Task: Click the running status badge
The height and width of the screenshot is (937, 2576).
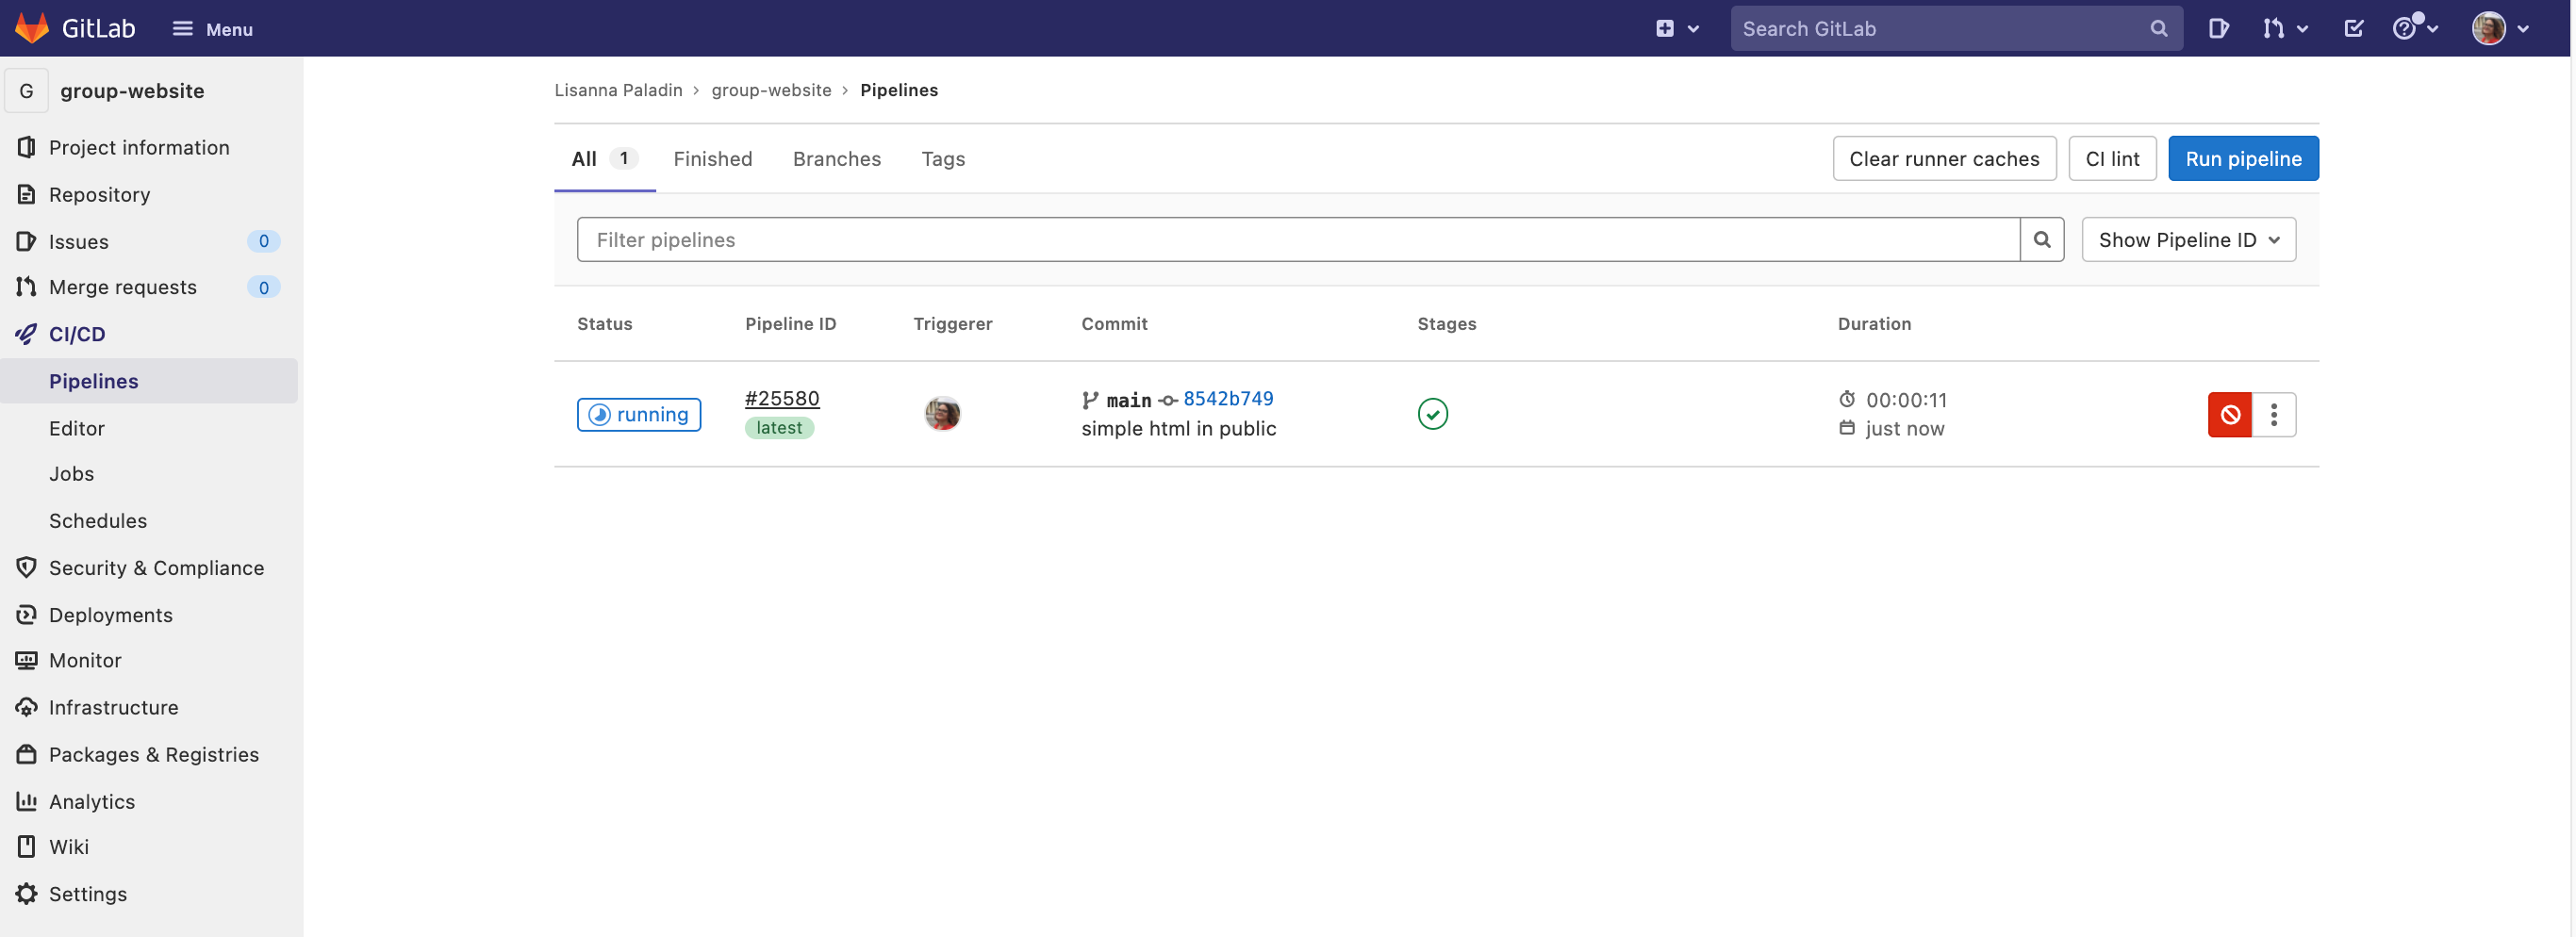Action: (638, 414)
